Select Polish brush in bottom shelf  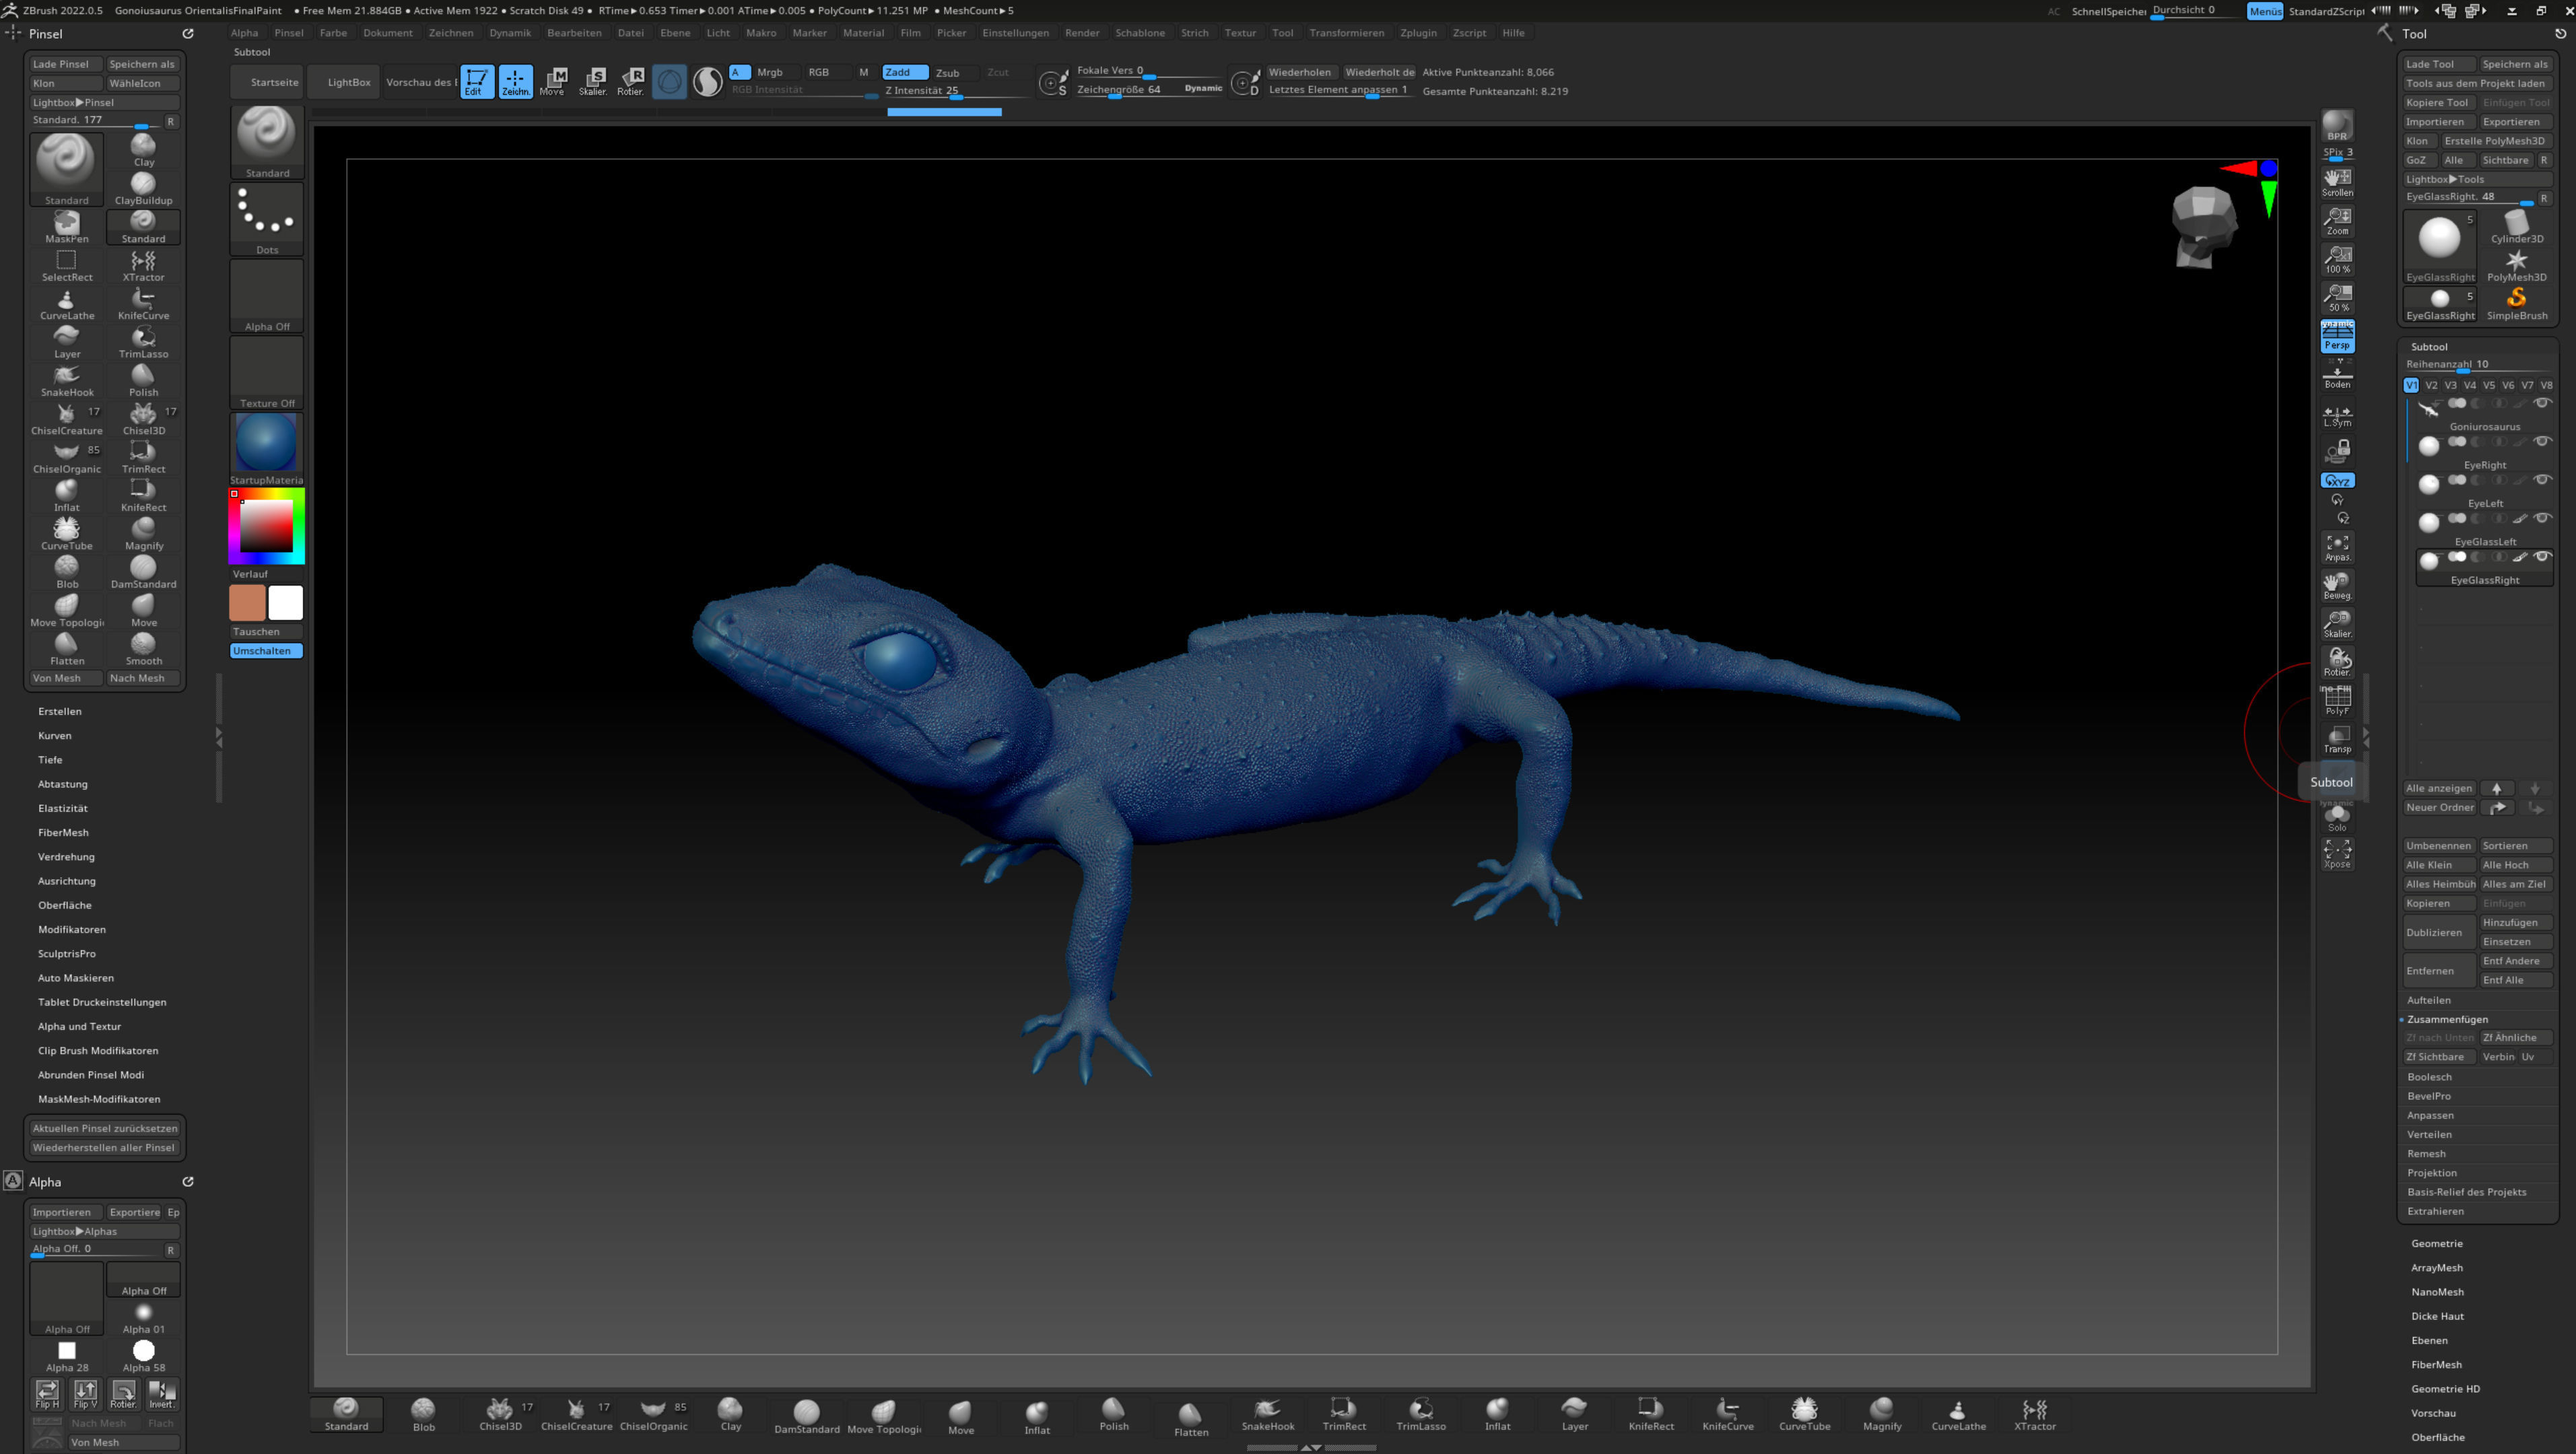tap(1113, 1415)
